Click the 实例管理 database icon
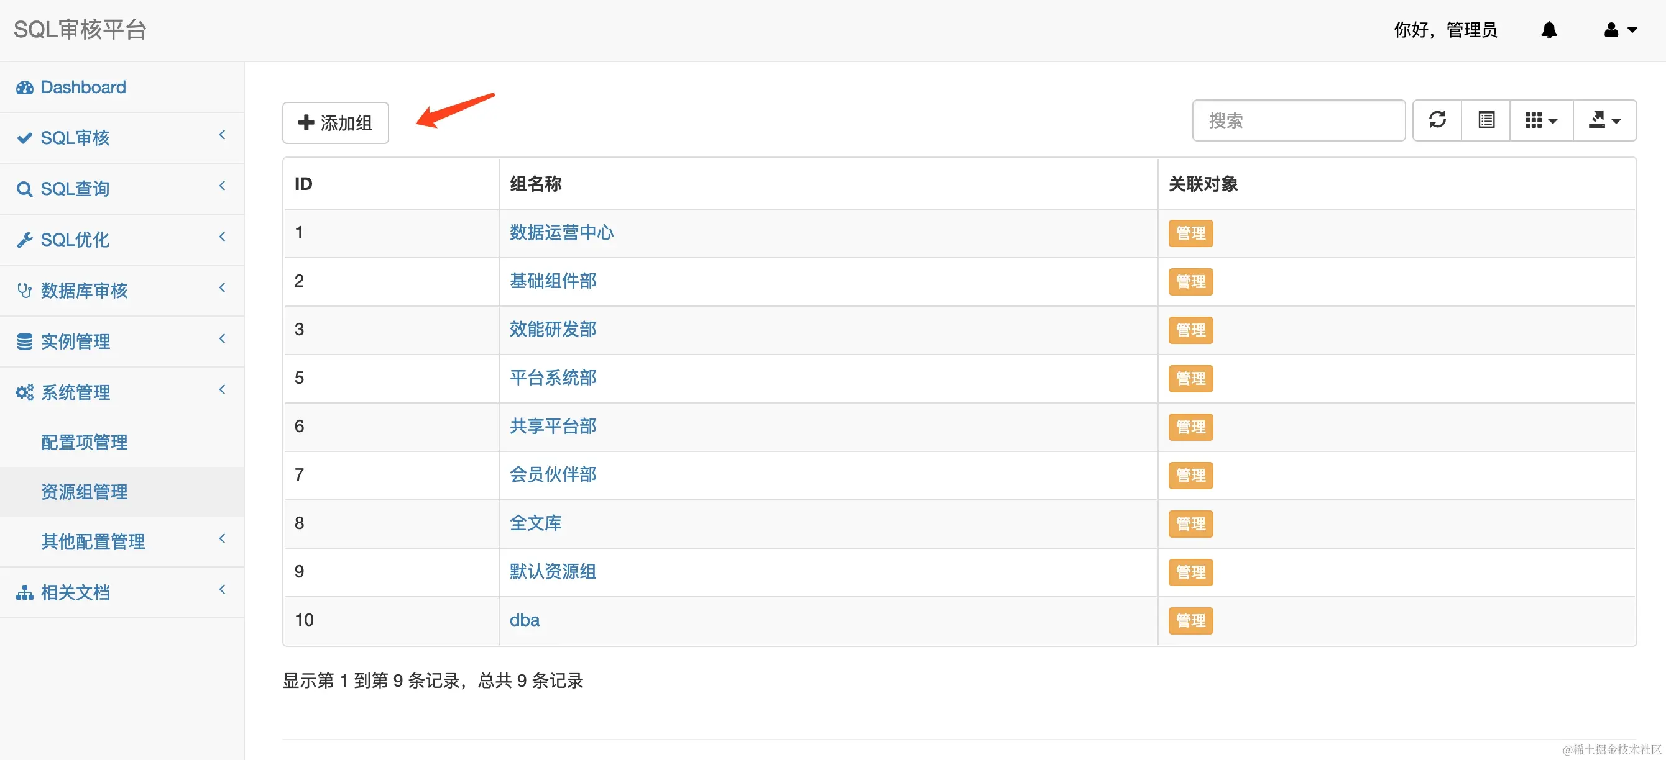The image size is (1666, 760). pos(25,341)
